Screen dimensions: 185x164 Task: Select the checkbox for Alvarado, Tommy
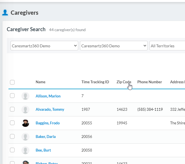coord(12,109)
